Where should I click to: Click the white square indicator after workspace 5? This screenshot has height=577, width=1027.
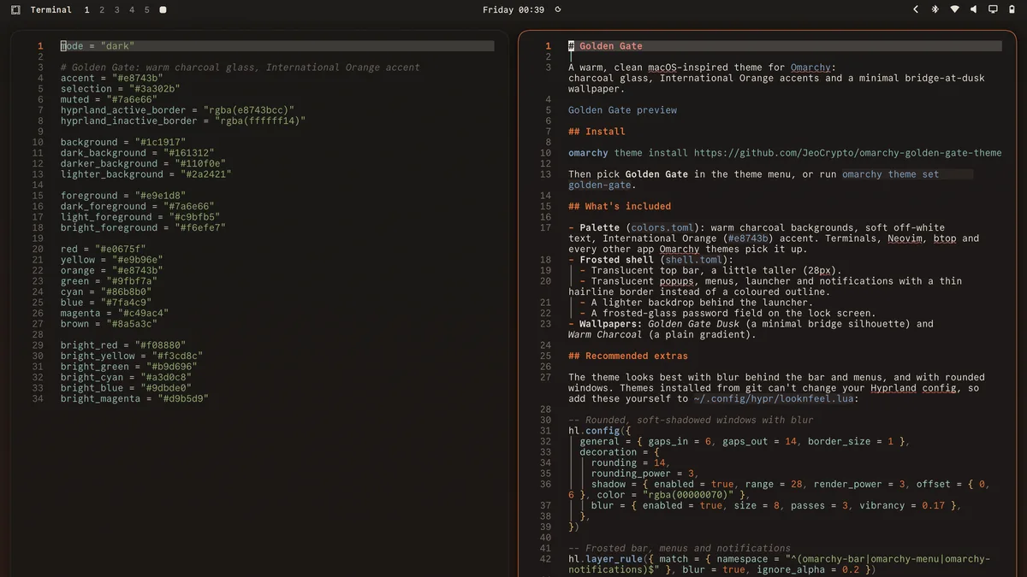coord(163,9)
